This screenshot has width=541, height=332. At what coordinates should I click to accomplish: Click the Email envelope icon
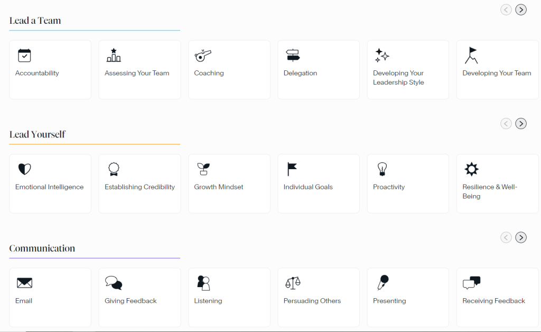coord(24,283)
